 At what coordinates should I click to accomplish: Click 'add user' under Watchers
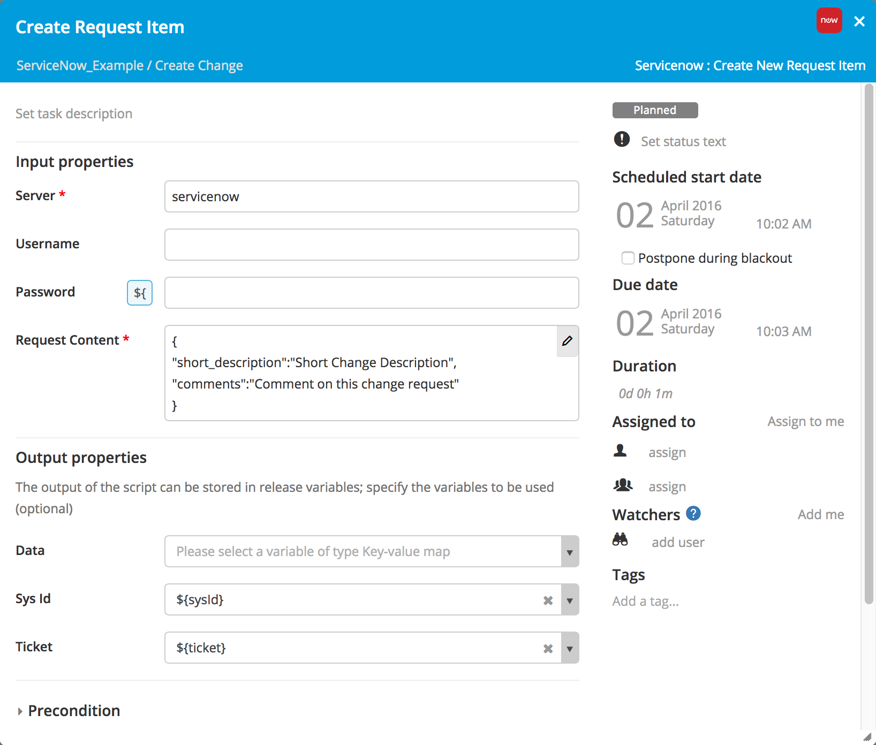pyautogui.click(x=678, y=542)
